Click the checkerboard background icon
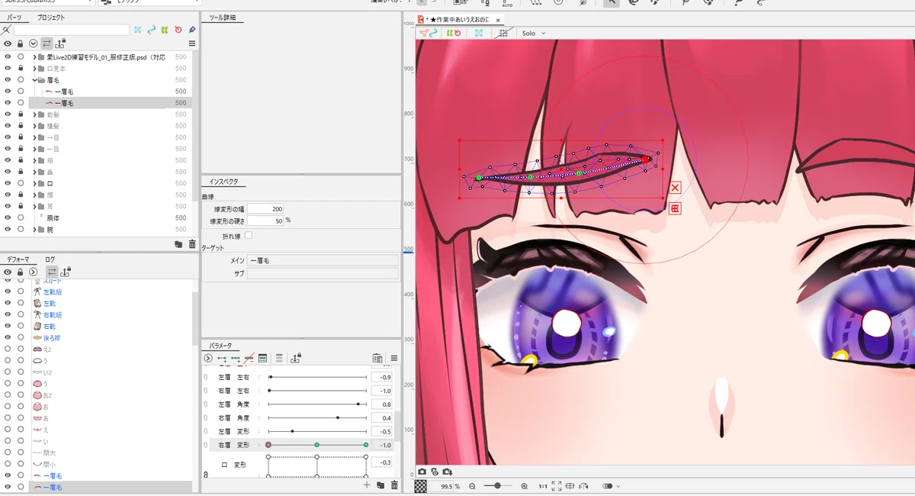This screenshot has height=496, width=915. [x=421, y=486]
